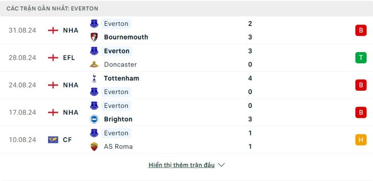The height and width of the screenshot is (181, 373).
Task: Click the red B badge for Tottenham match
Action: (361, 85)
